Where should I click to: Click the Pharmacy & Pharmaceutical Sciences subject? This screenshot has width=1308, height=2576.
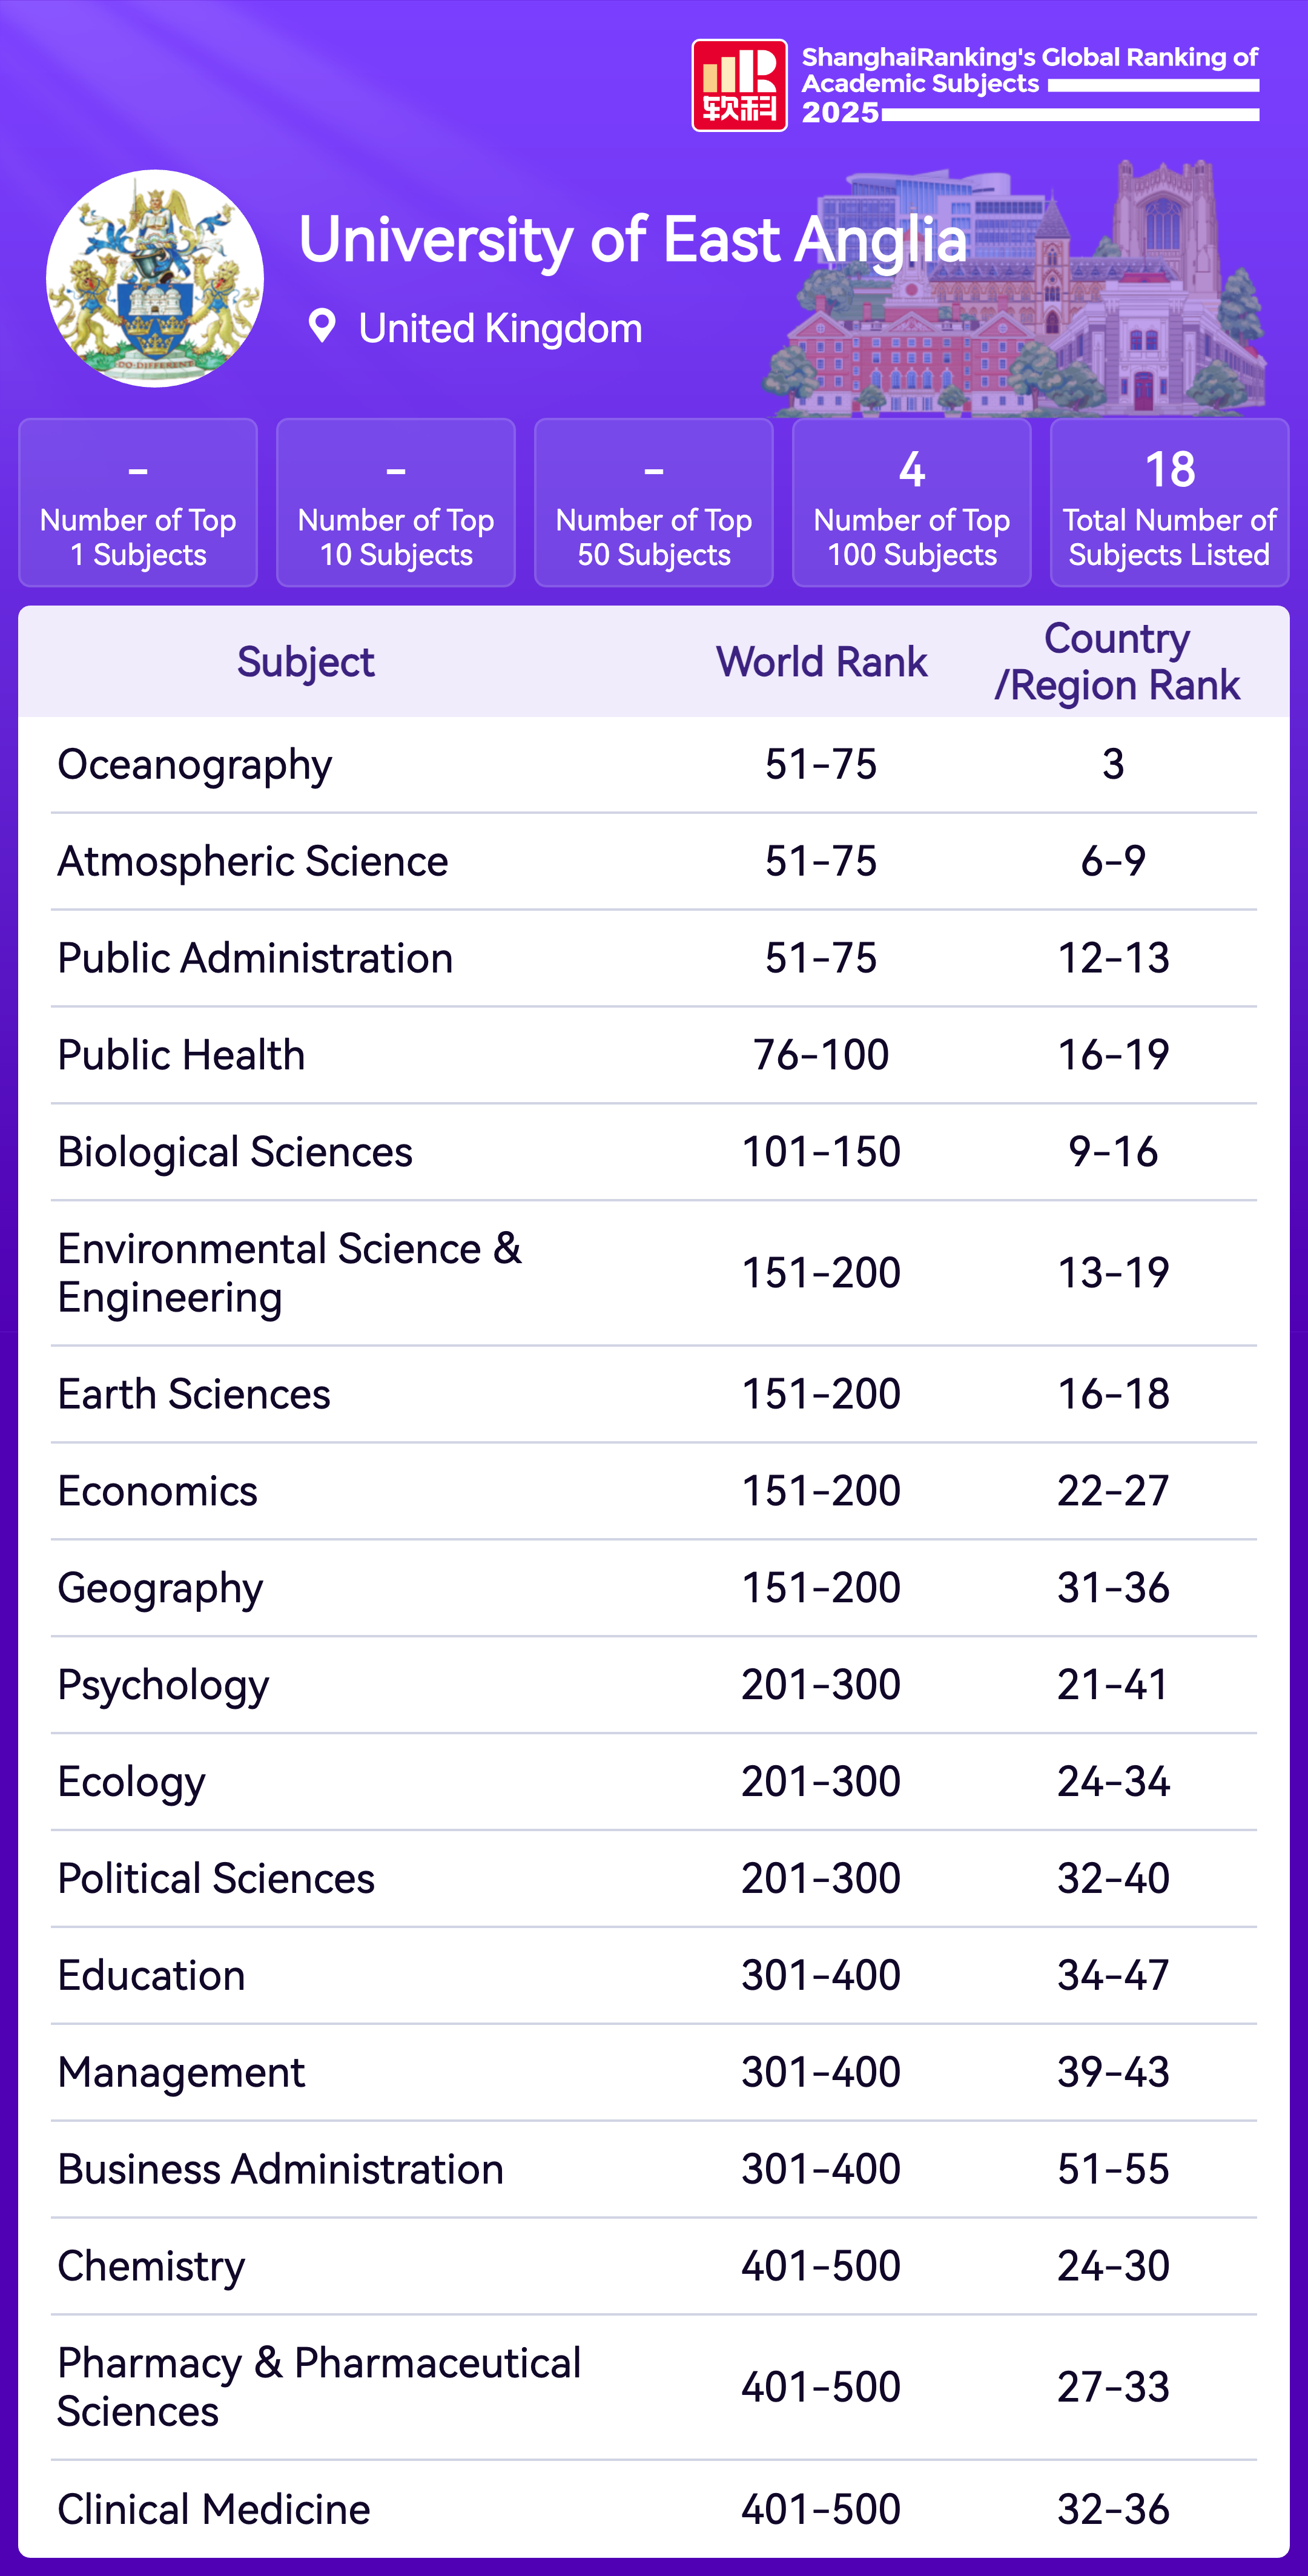click(319, 2387)
